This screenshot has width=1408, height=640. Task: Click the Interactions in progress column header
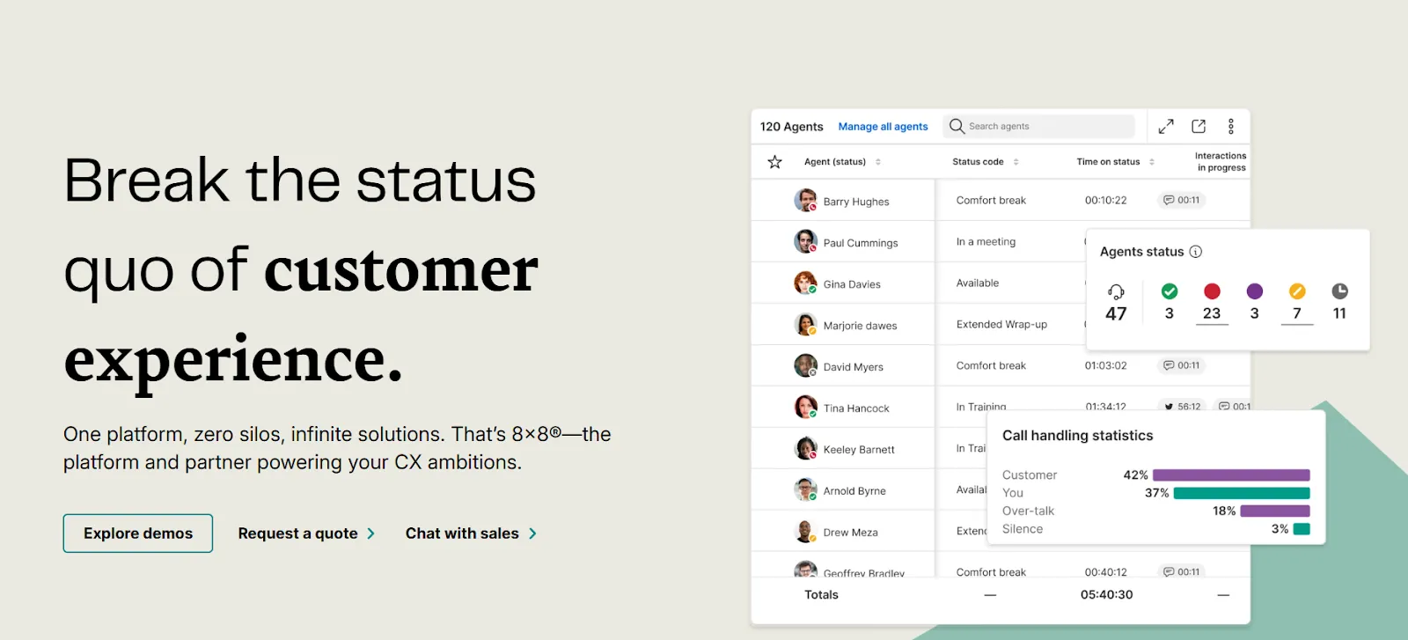click(1221, 162)
